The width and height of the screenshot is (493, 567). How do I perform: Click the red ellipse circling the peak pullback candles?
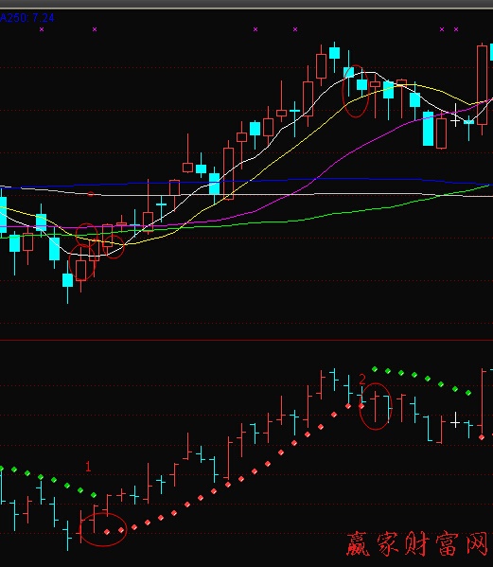click(356, 91)
